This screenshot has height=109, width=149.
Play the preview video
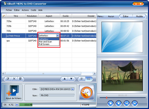click(x=110, y=103)
